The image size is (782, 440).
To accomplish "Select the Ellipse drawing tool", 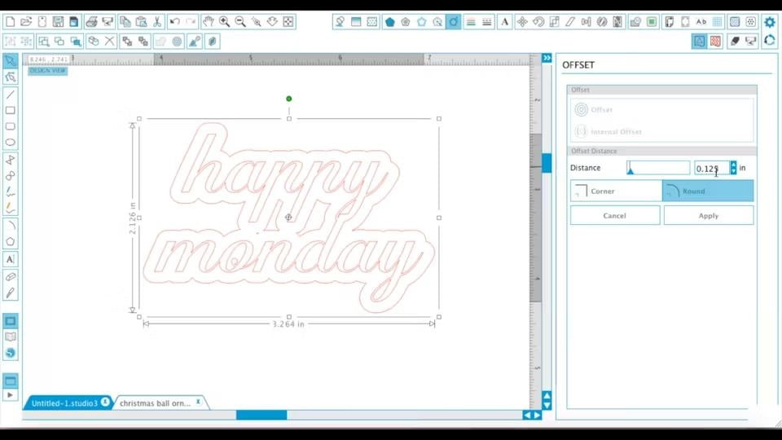I will coord(10,142).
